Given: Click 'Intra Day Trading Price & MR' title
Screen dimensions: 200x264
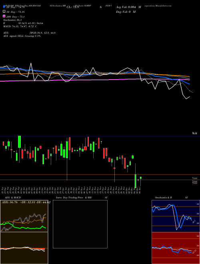Looking at the screenshot, I should pos(74,198).
